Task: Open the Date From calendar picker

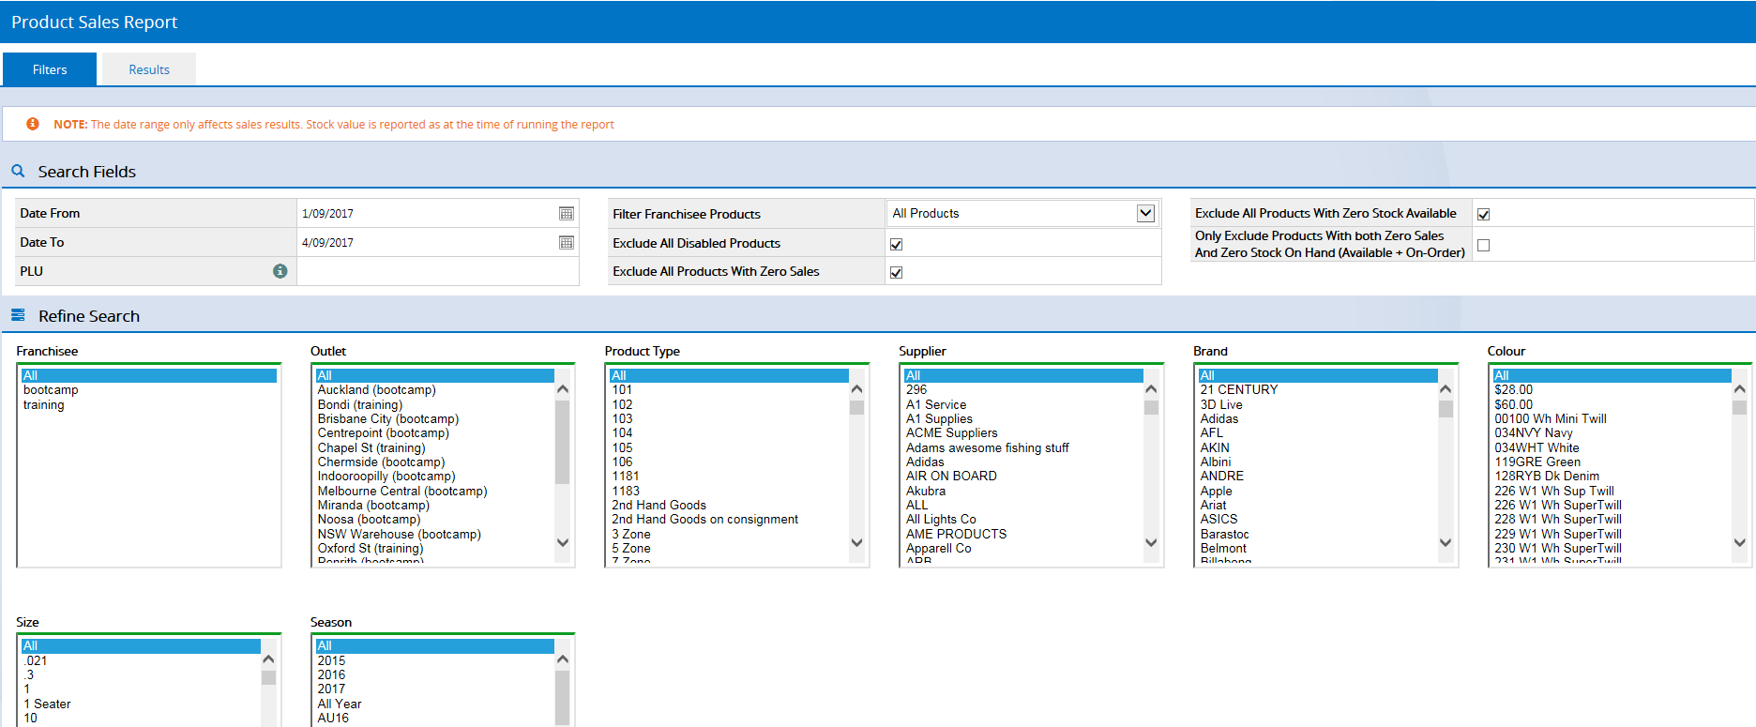Action: coord(567,214)
